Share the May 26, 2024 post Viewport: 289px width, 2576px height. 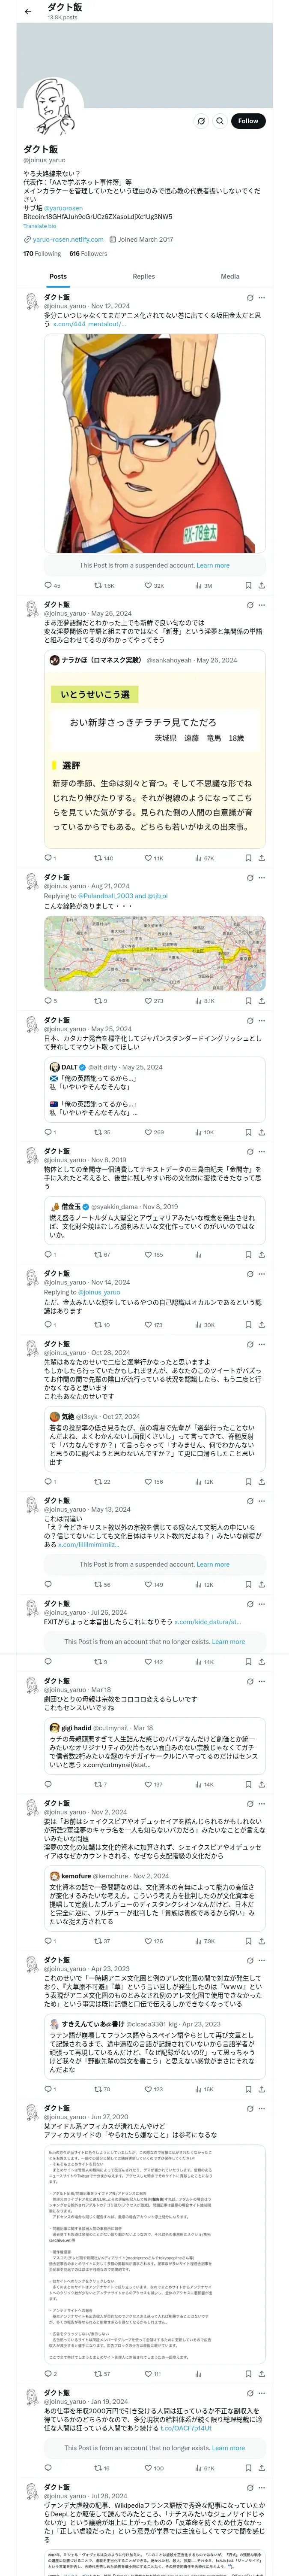pos(261,858)
